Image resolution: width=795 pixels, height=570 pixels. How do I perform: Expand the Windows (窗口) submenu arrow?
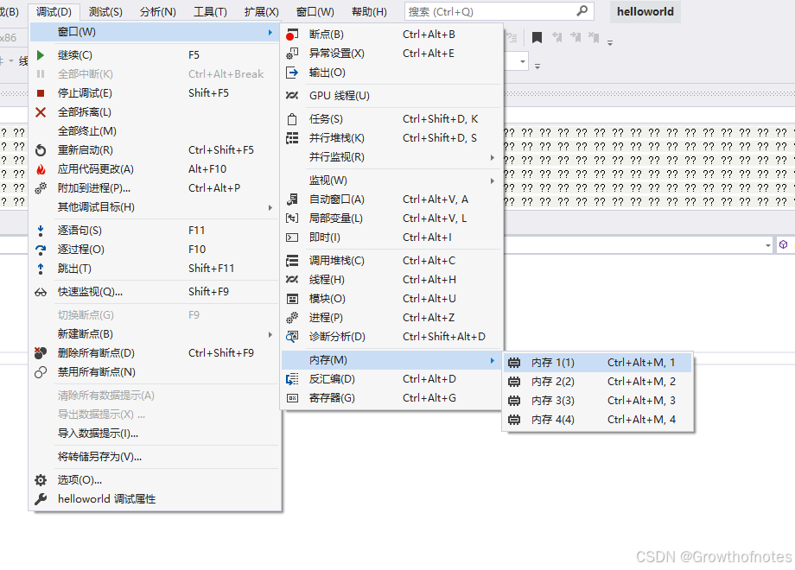pyautogui.click(x=270, y=33)
